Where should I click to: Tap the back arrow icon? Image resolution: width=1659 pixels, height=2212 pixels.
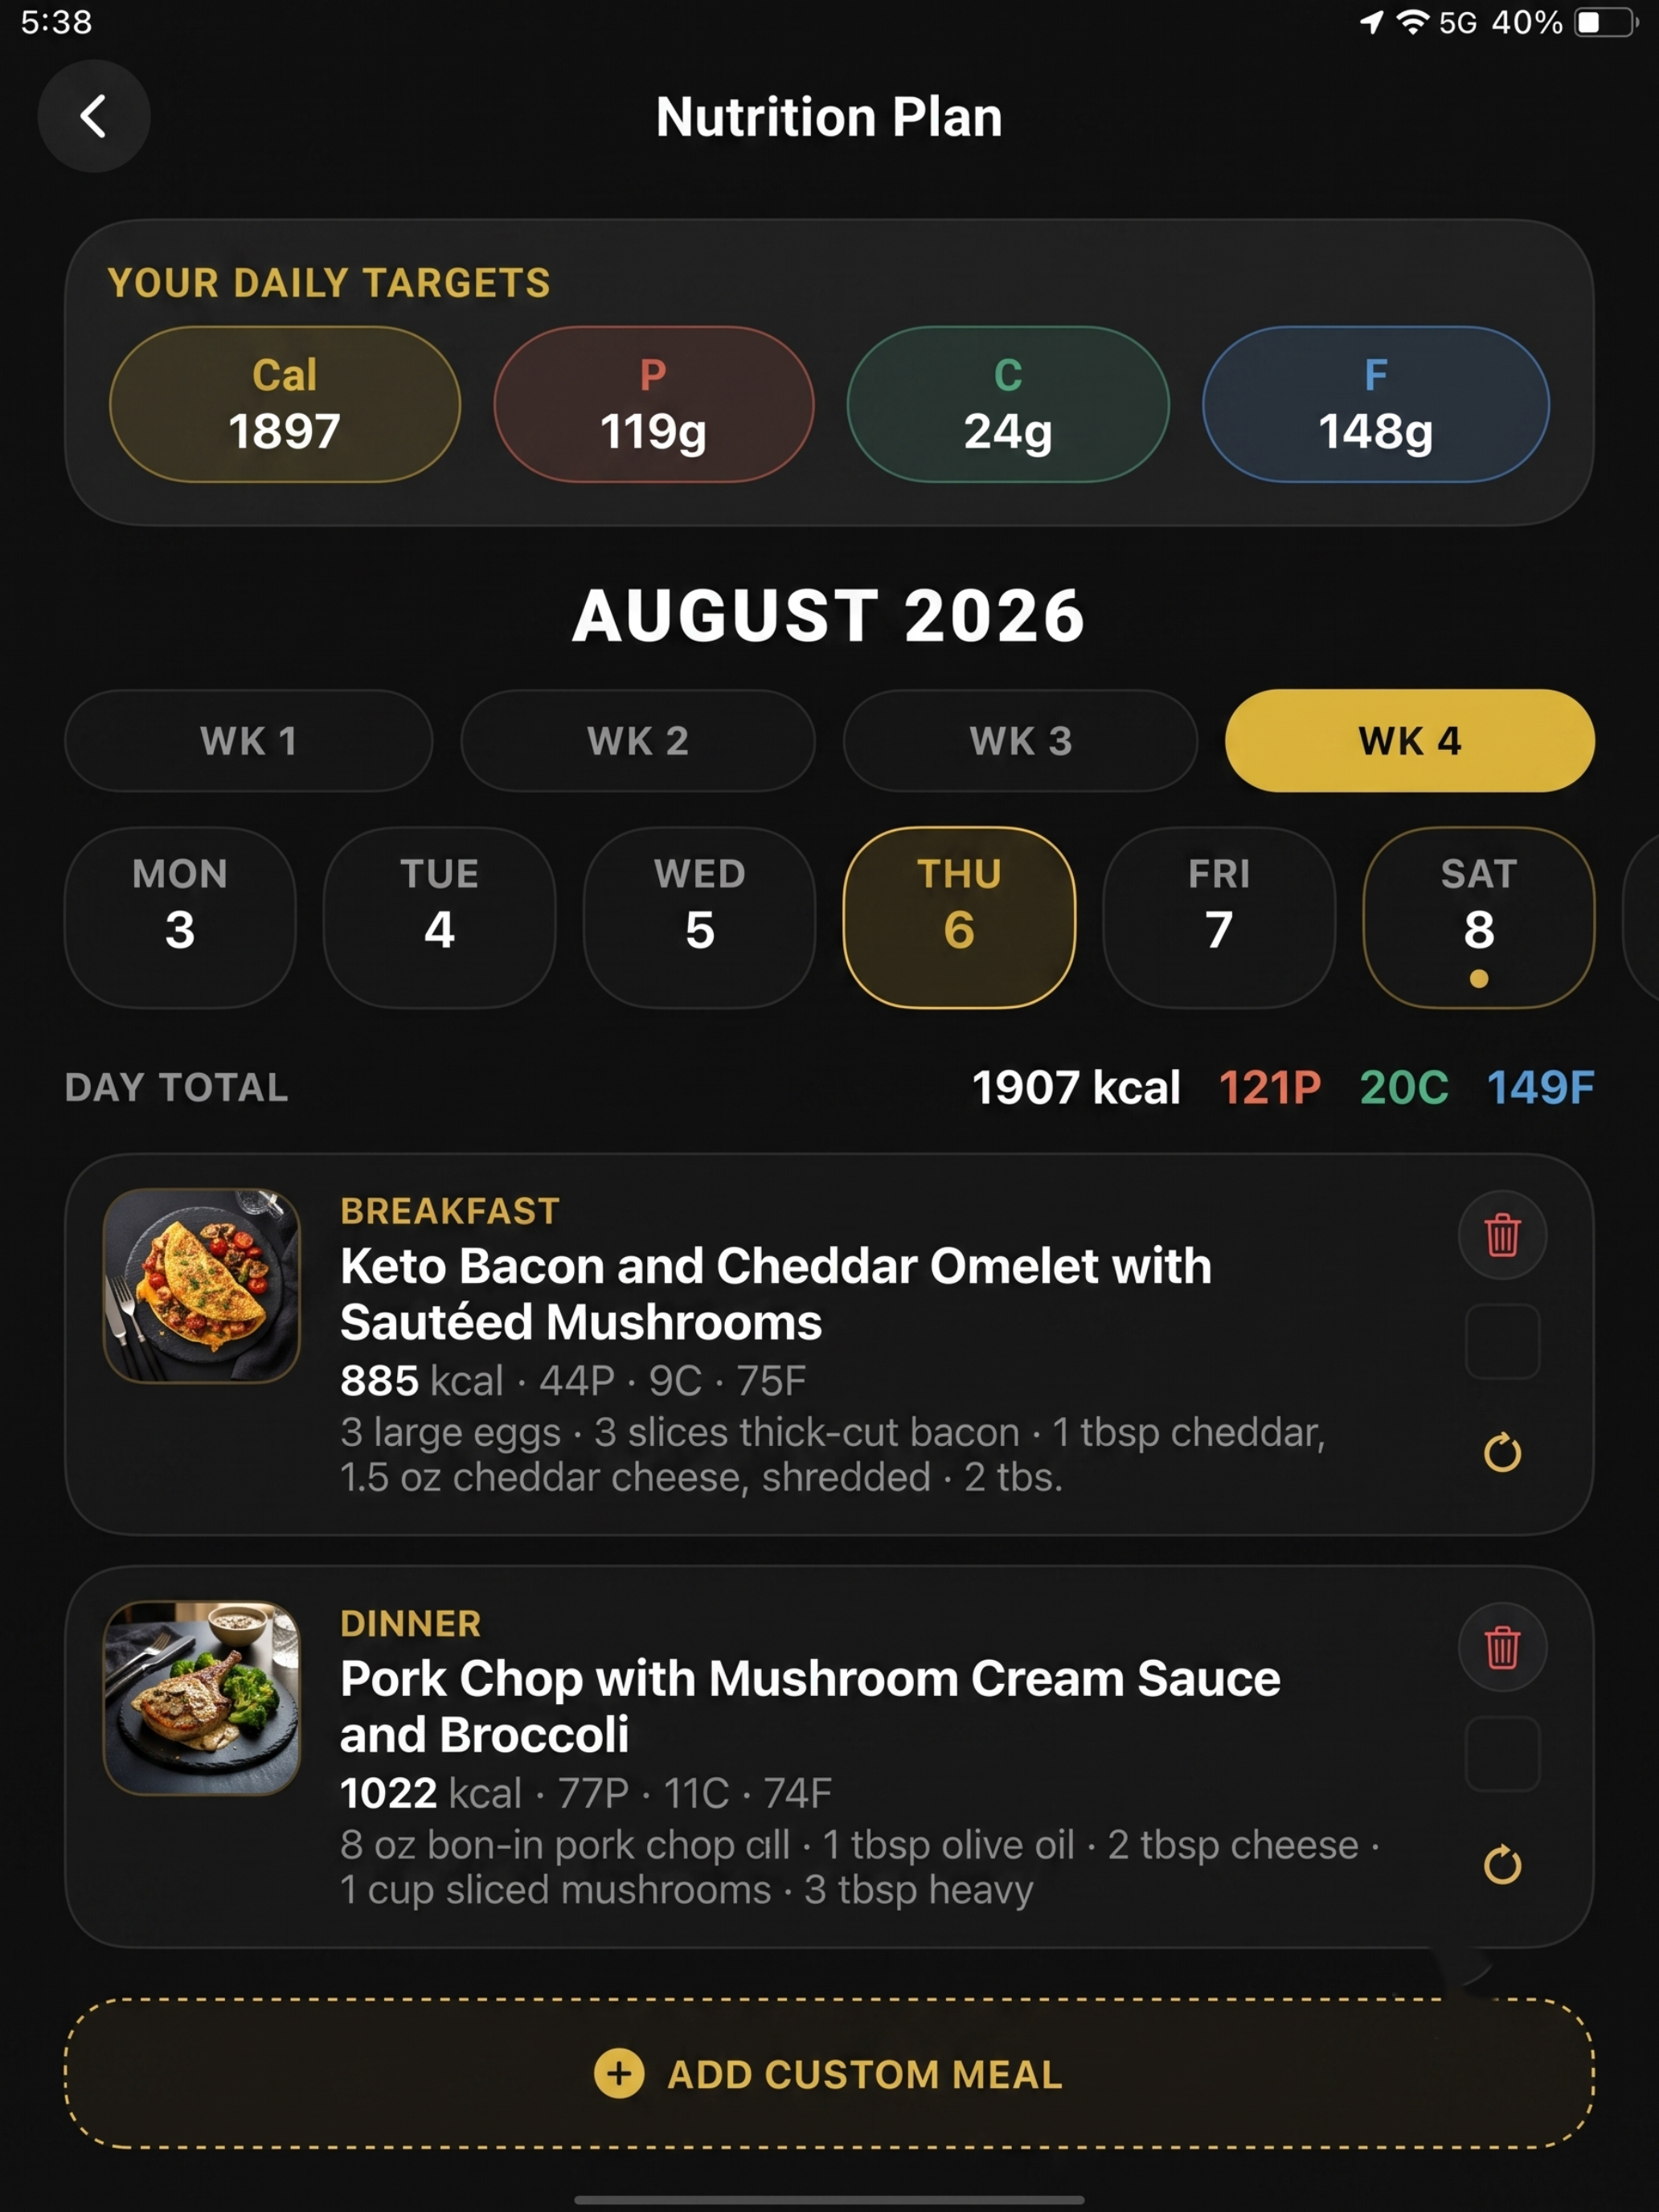(94, 116)
